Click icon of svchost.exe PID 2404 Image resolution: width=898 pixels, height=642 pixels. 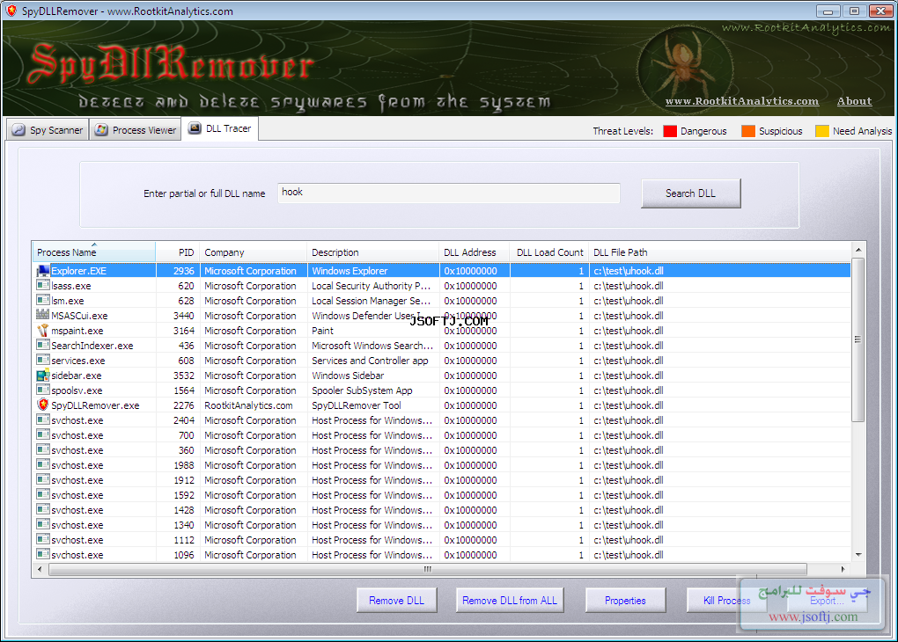[x=43, y=420]
